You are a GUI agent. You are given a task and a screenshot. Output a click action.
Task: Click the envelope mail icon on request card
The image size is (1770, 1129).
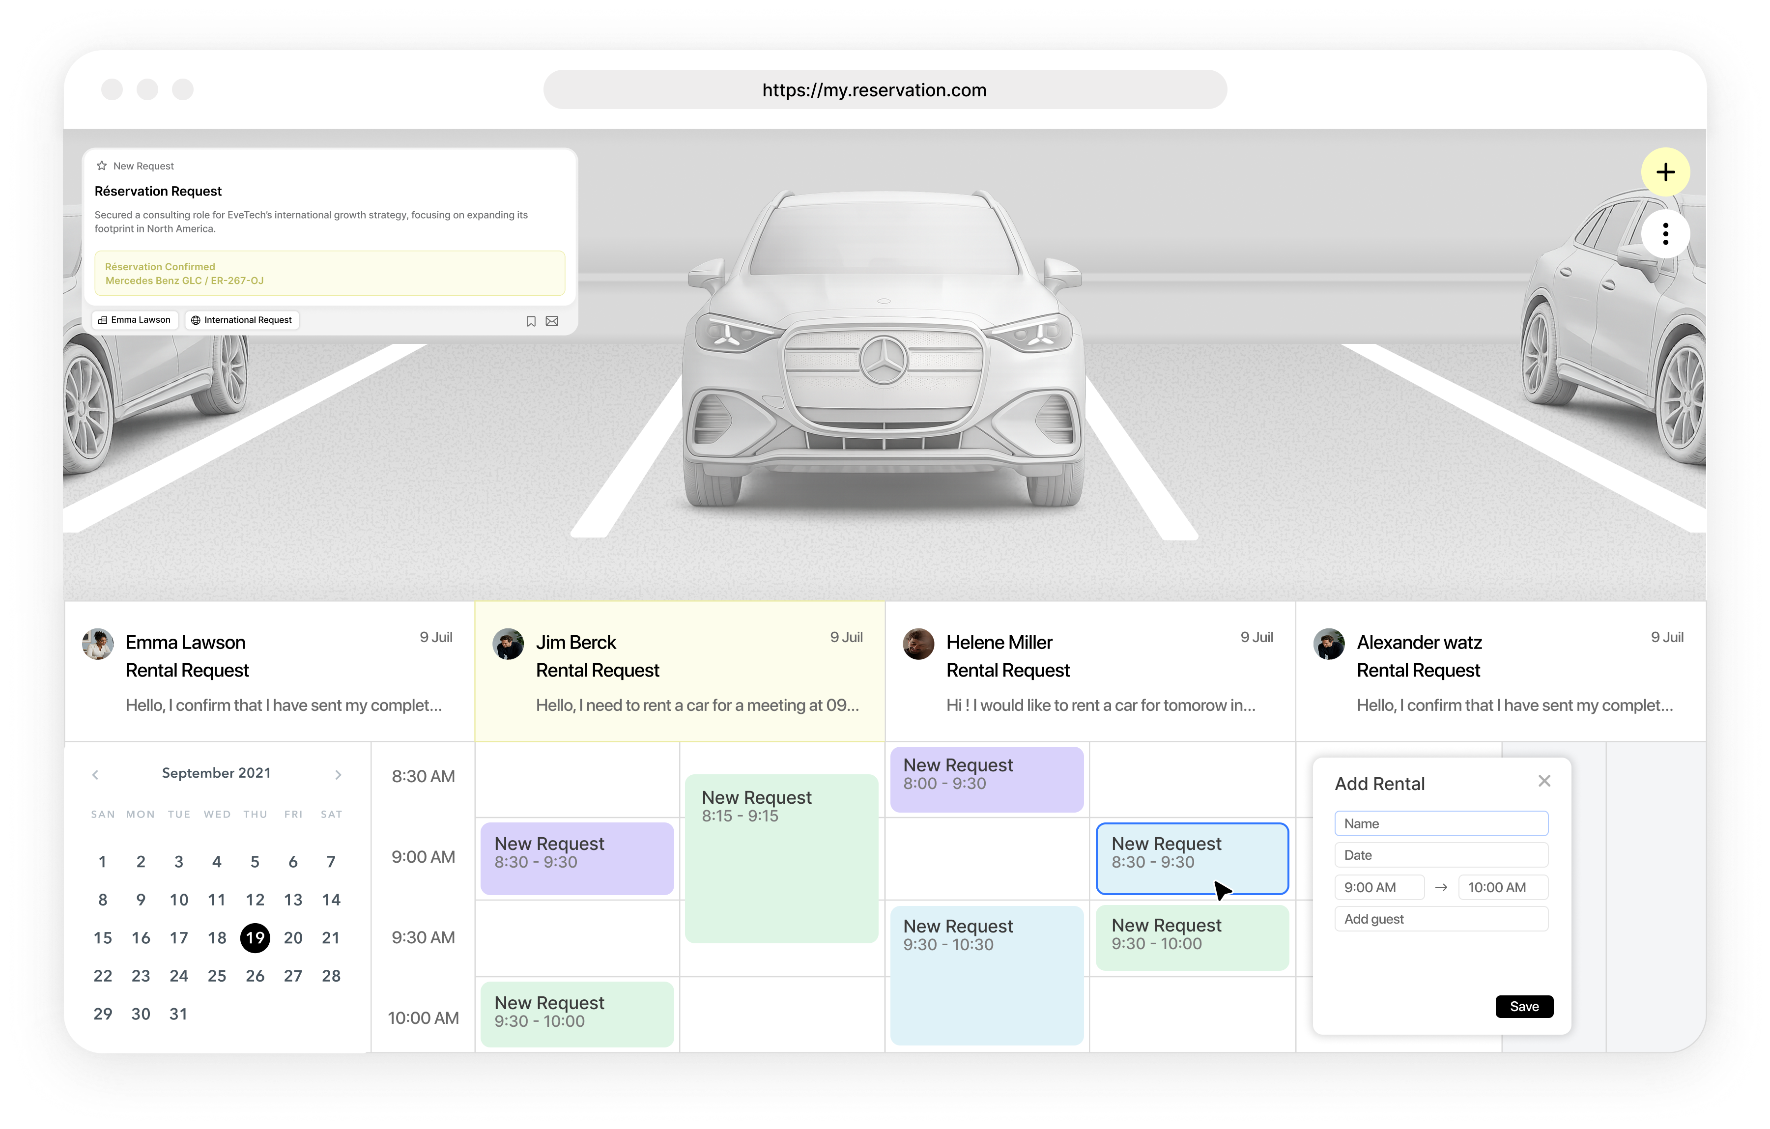click(x=552, y=321)
